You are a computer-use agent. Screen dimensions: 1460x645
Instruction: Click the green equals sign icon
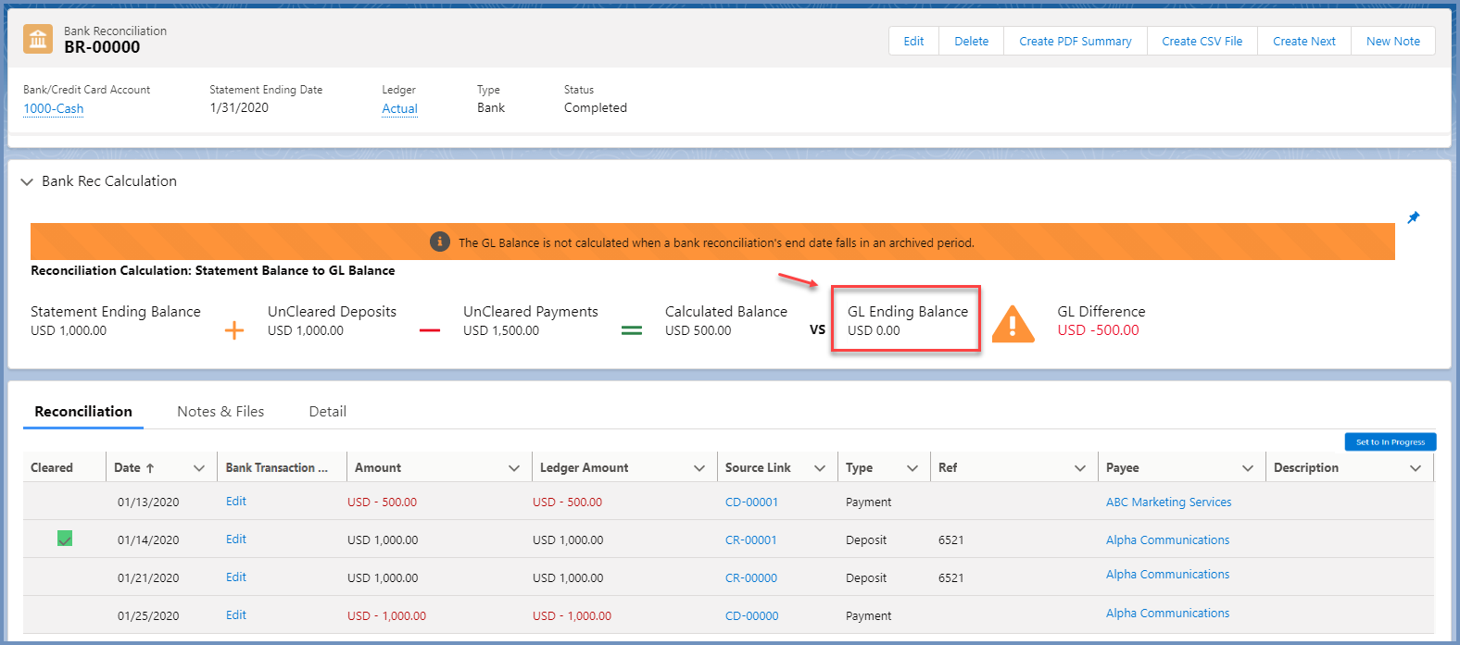click(632, 330)
